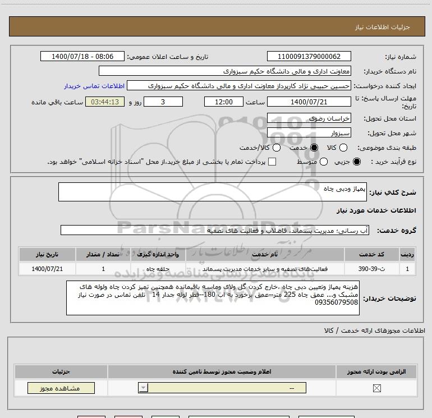
Task: Click the توضیحات خریدار text area
Action: (x=213, y=298)
